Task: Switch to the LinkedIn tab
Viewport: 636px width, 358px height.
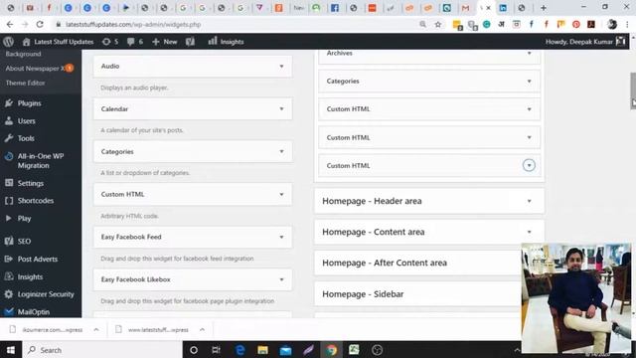Action: click(503, 8)
